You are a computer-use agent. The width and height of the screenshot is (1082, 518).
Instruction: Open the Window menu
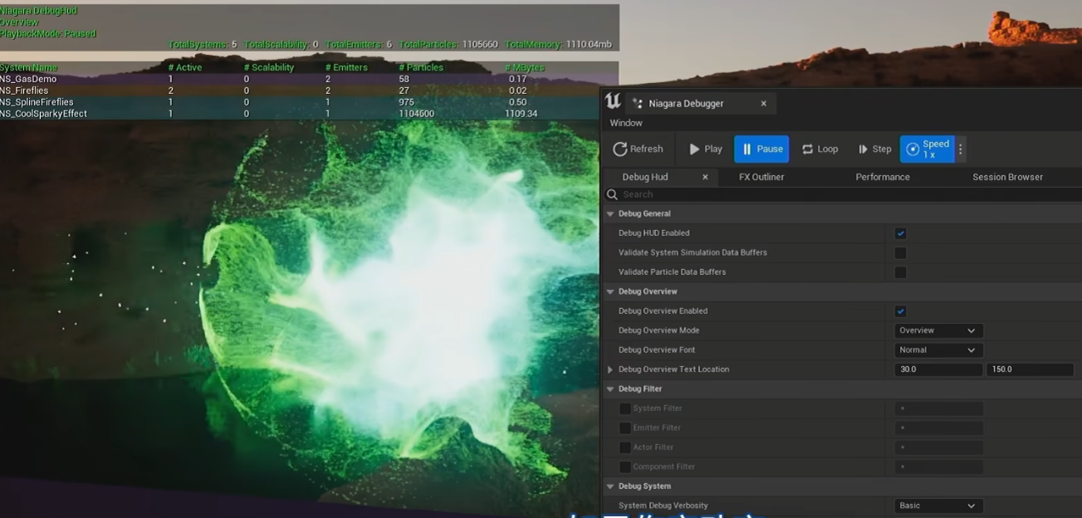click(626, 123)
